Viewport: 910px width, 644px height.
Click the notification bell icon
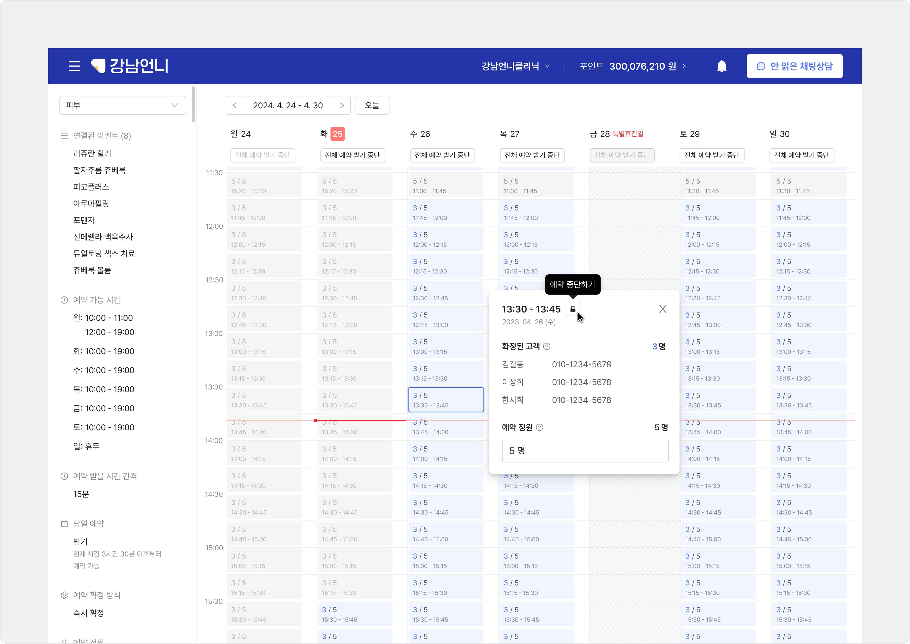pos(722,66)
